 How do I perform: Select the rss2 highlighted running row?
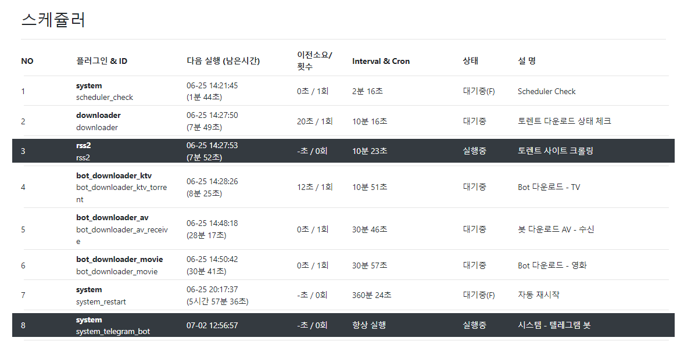[343, 151]
